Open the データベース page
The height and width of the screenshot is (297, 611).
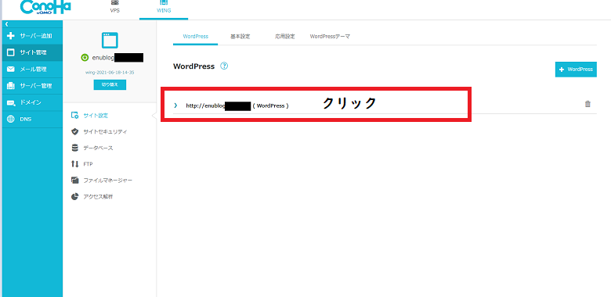pyautogui.click(x=98, y=148)
